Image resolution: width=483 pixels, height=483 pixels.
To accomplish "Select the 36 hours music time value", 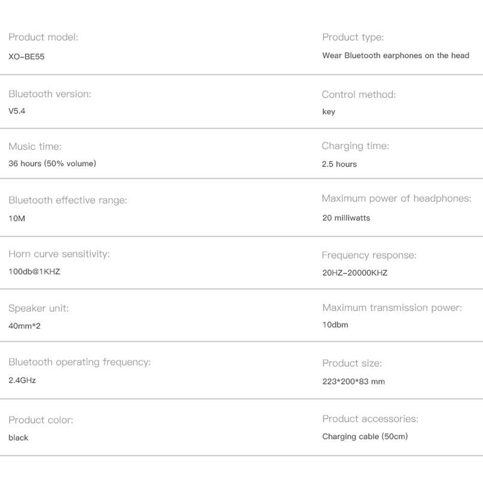I will point(52,163).
